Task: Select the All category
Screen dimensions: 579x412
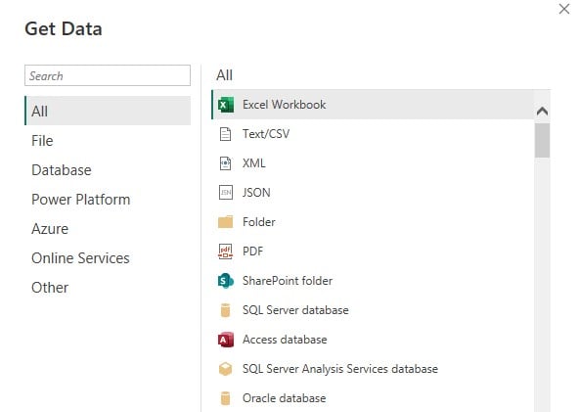Action: [108, 111]
